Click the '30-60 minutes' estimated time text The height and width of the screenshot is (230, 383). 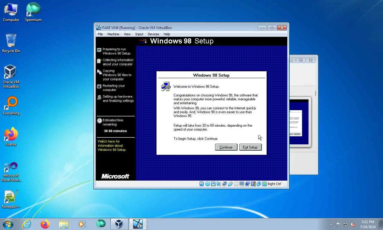(115, 131)
